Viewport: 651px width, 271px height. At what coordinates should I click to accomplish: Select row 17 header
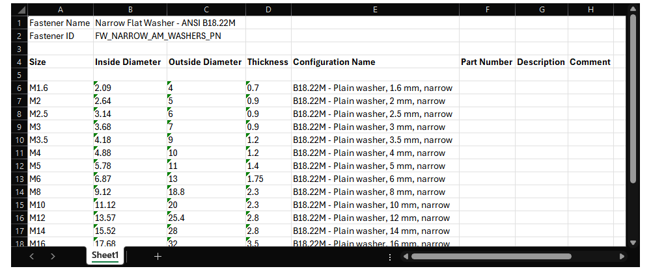20,231
